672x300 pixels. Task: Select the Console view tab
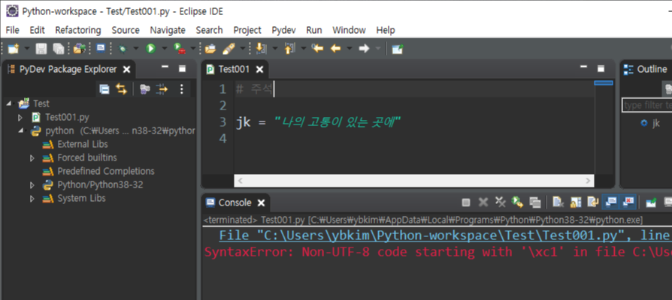pyautogui.click(x=235, y=202)
